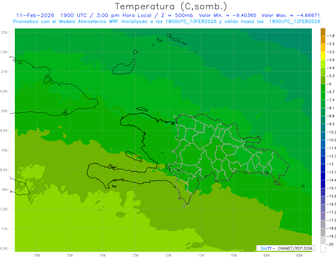Click the '72W' longitude axis label
Screen dimensions: 336x259
[168, 255]
